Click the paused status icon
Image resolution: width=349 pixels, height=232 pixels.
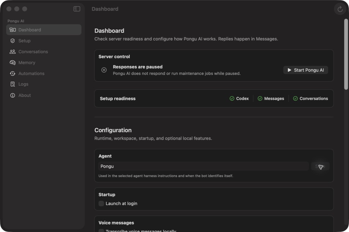point(104,70)
